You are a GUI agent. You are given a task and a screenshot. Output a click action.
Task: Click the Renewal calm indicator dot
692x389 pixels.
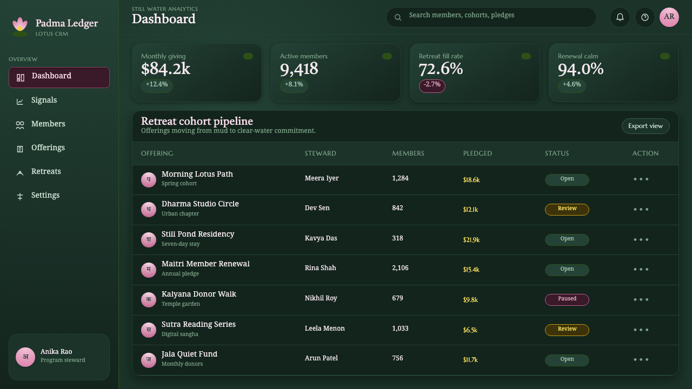click(x=665, y=56)
